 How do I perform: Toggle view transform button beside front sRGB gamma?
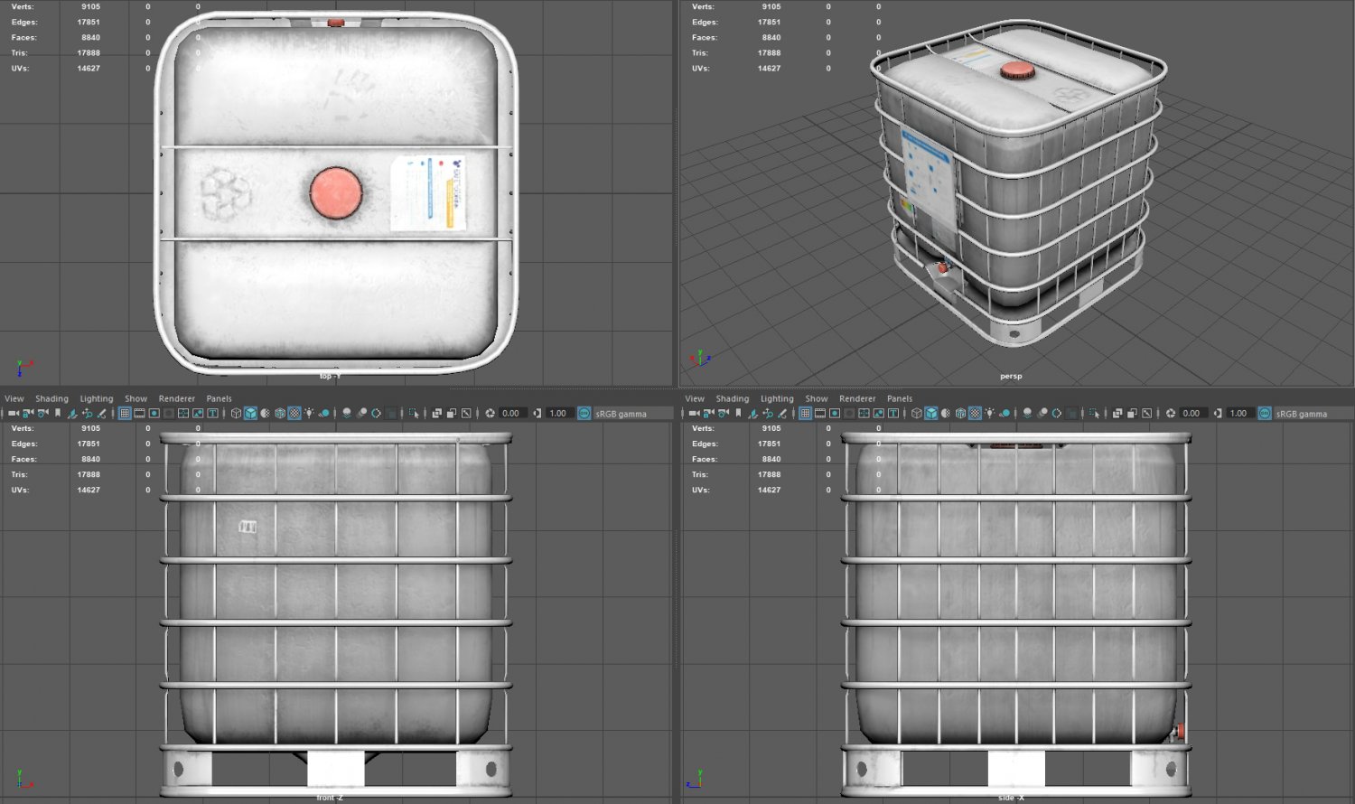584,414
